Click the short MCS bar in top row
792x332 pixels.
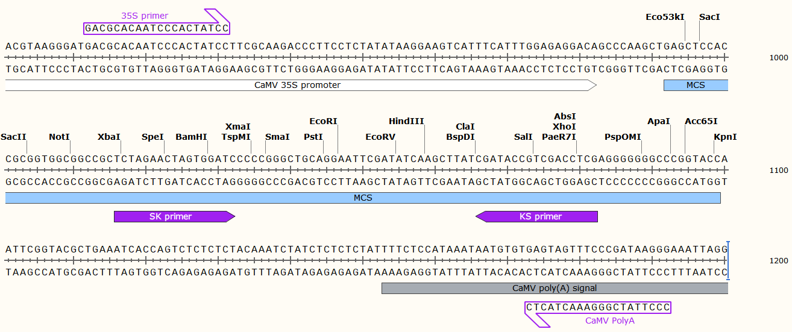click(x=696, y=85)
